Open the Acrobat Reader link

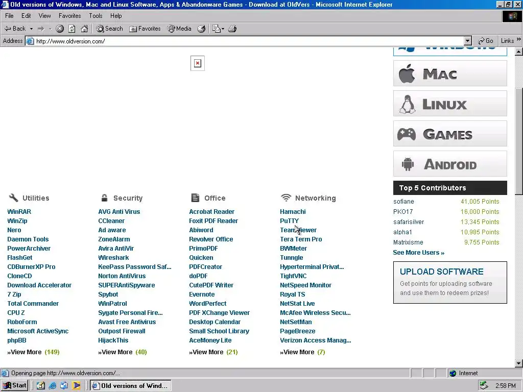click(x=211, y=212)
